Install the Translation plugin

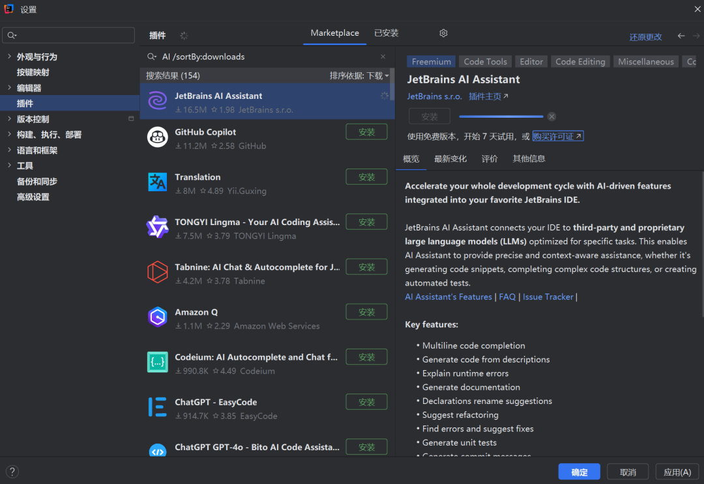point(366,177)
